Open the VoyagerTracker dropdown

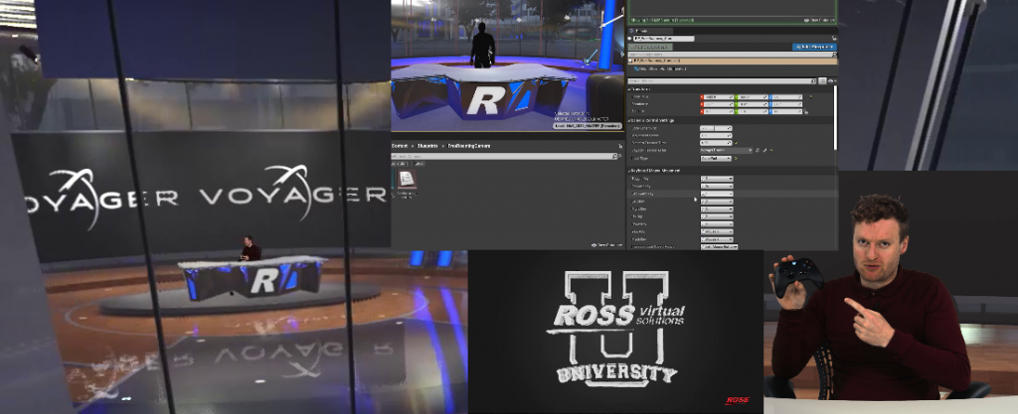726,150
